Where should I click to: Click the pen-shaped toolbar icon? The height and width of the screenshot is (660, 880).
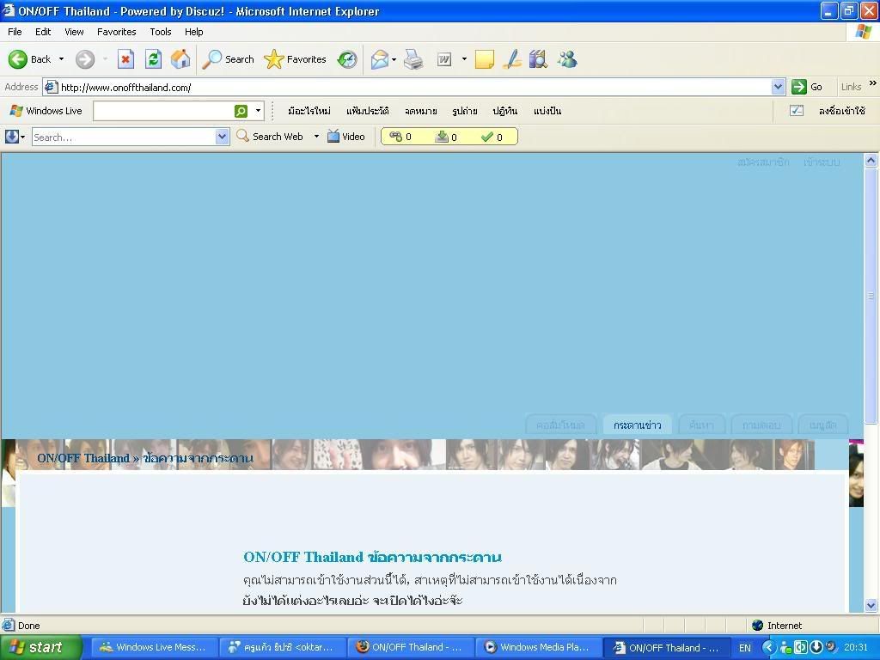coord(512,59)
